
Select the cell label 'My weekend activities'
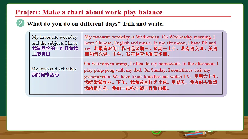tap(54, 69)
